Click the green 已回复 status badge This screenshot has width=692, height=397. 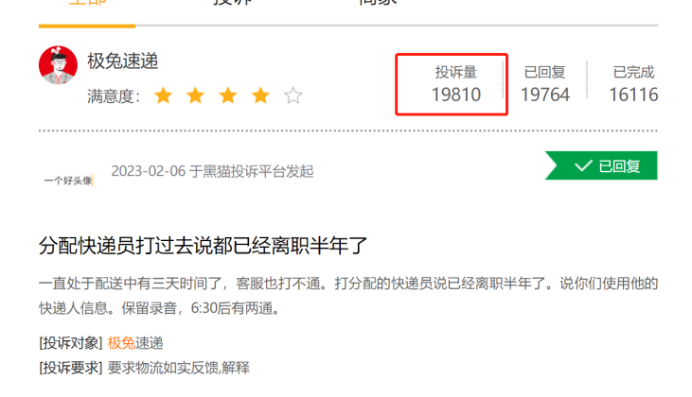tap(601, 165)
